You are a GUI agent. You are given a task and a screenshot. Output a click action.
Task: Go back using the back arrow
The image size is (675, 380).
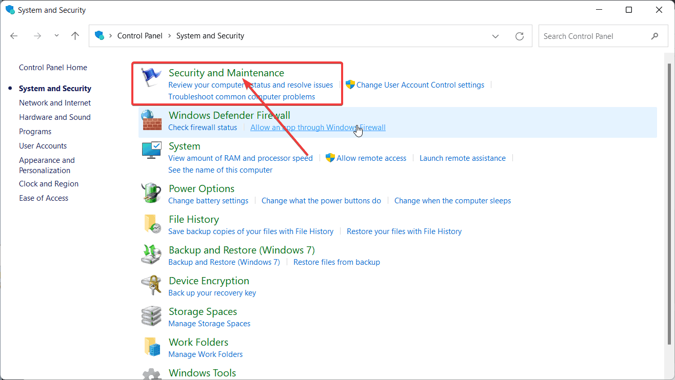coord(14,36)
